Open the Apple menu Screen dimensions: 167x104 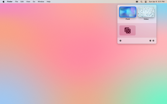4,2
